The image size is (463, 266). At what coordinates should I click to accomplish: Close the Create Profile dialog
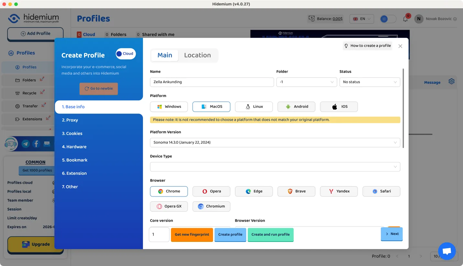(x=400, y=46)
